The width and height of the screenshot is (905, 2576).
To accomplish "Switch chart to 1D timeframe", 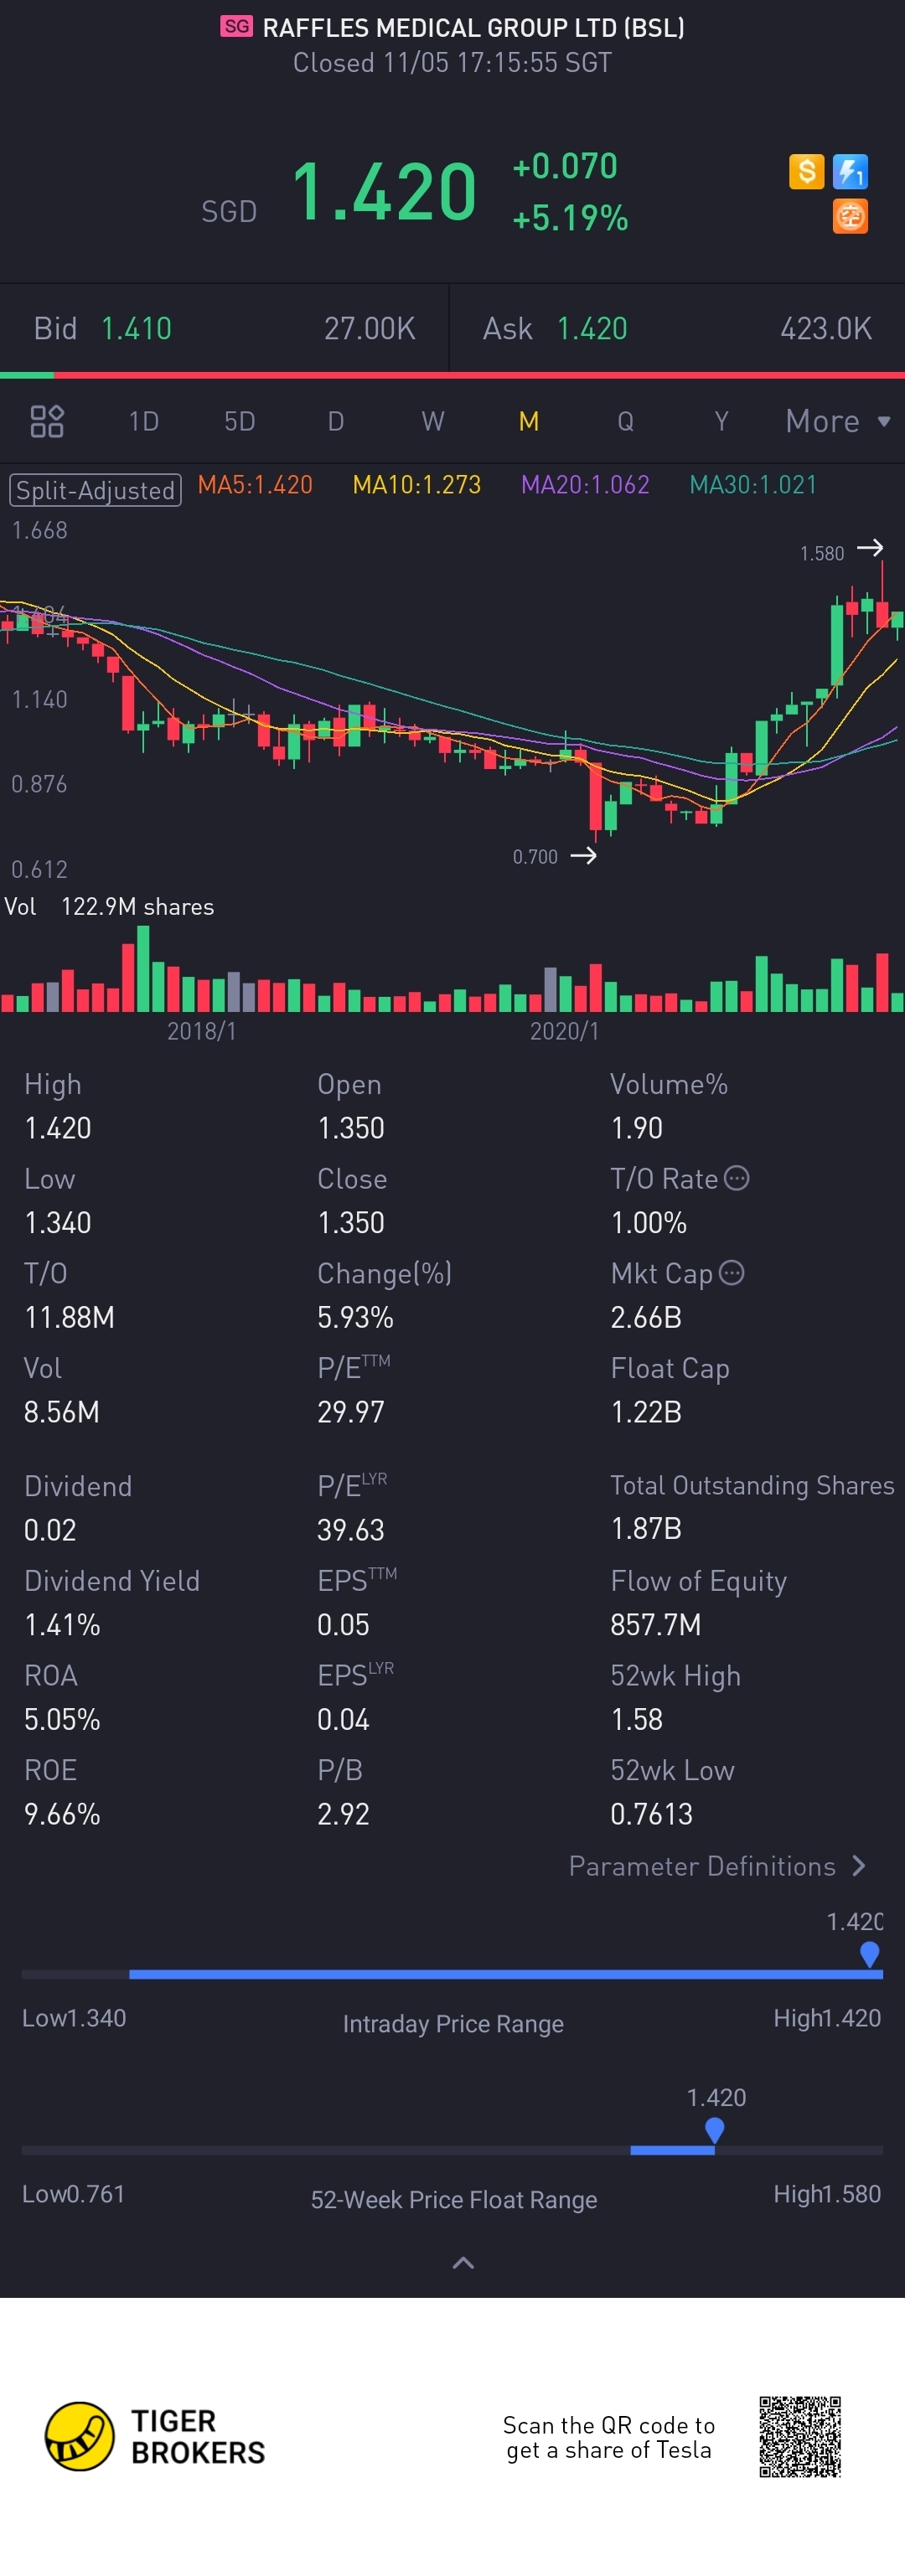I will click(x=144, y=421).
